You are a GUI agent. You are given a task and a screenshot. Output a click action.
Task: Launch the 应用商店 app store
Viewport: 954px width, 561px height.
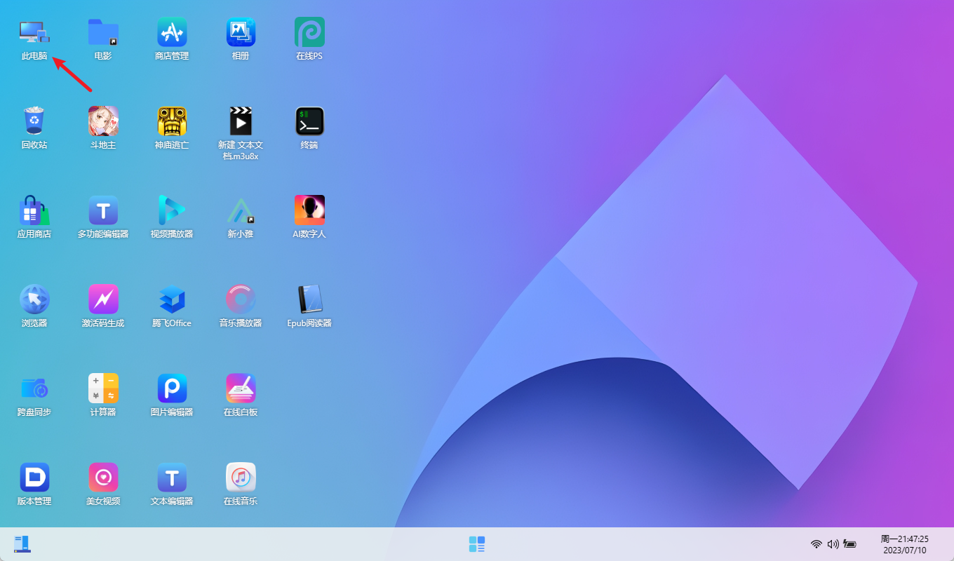pyautogui.click(x=34, y=210)
